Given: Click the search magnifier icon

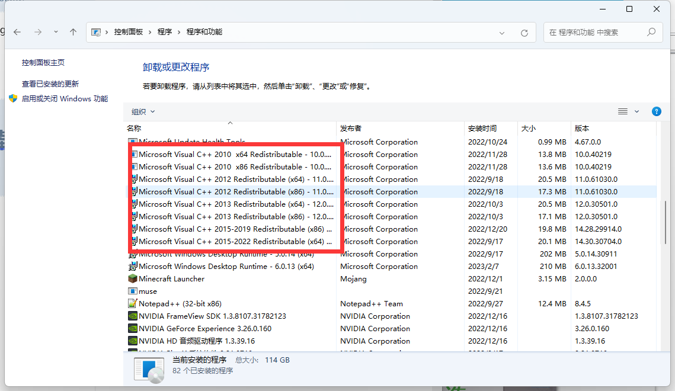Looking at the screenshot, I should click(x=651, y=32).
